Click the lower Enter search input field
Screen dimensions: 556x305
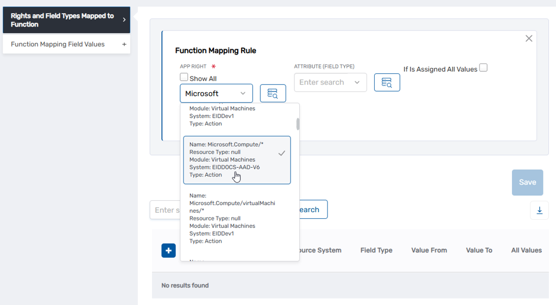165,210
